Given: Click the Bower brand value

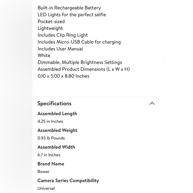Looking at the screenshot, I should (44, 172).
